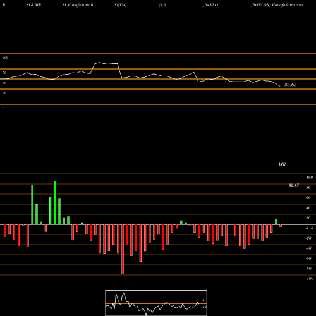This screenshot has height=316, width=316.
Task: Click the "(BONLON) MunafaSutra.com" header text
Action: pos(277,5)
